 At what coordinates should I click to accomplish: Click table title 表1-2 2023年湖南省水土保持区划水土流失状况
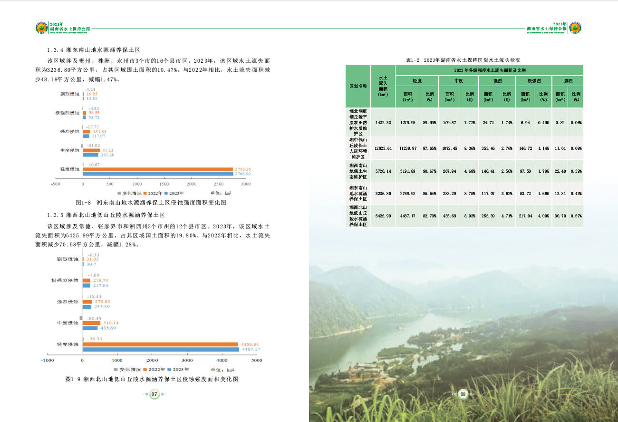click(463, 60)
